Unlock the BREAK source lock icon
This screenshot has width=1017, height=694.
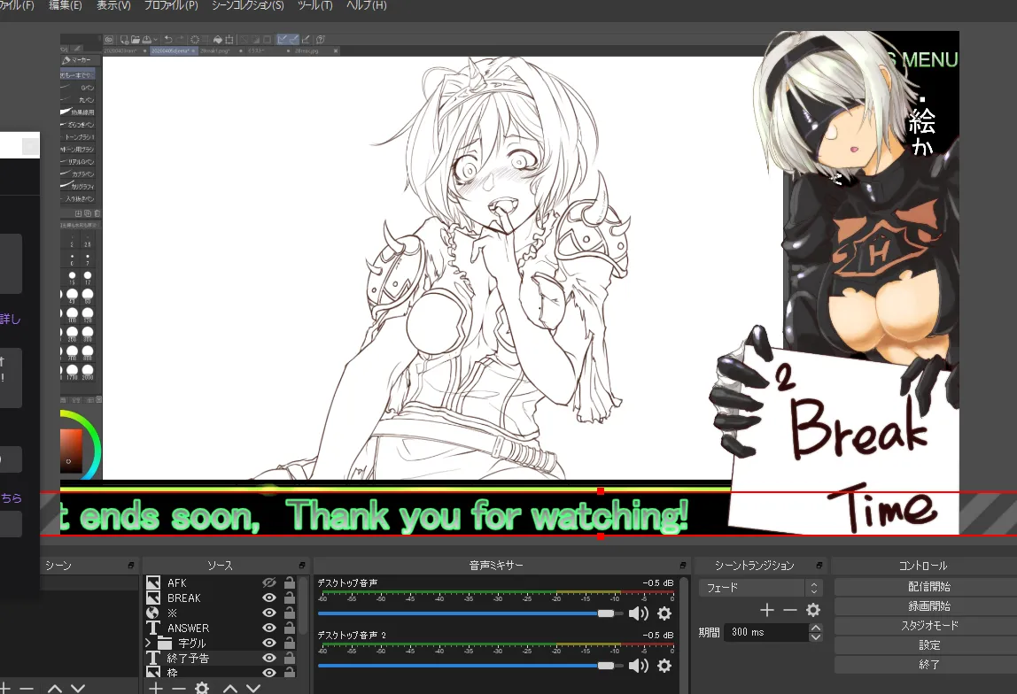click(290, 598)
